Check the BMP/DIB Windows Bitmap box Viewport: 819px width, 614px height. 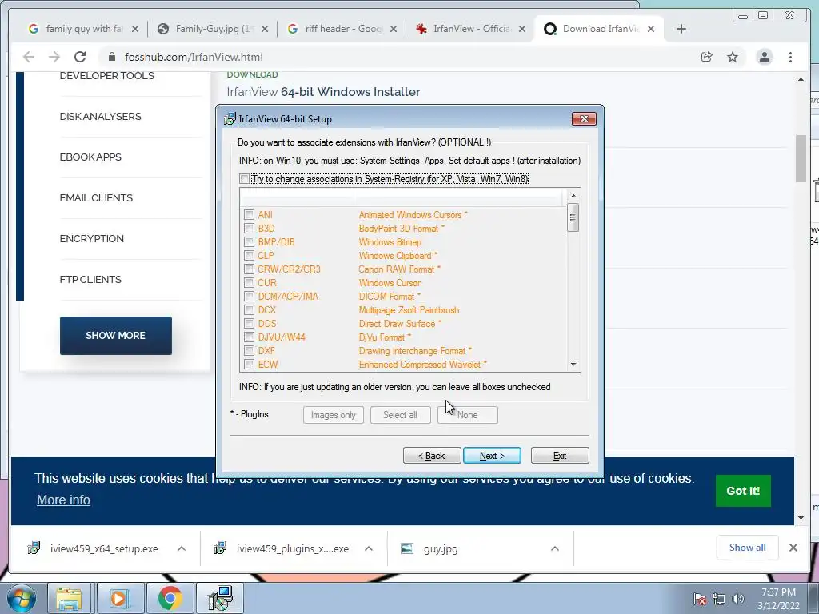(x=250, y=241)
